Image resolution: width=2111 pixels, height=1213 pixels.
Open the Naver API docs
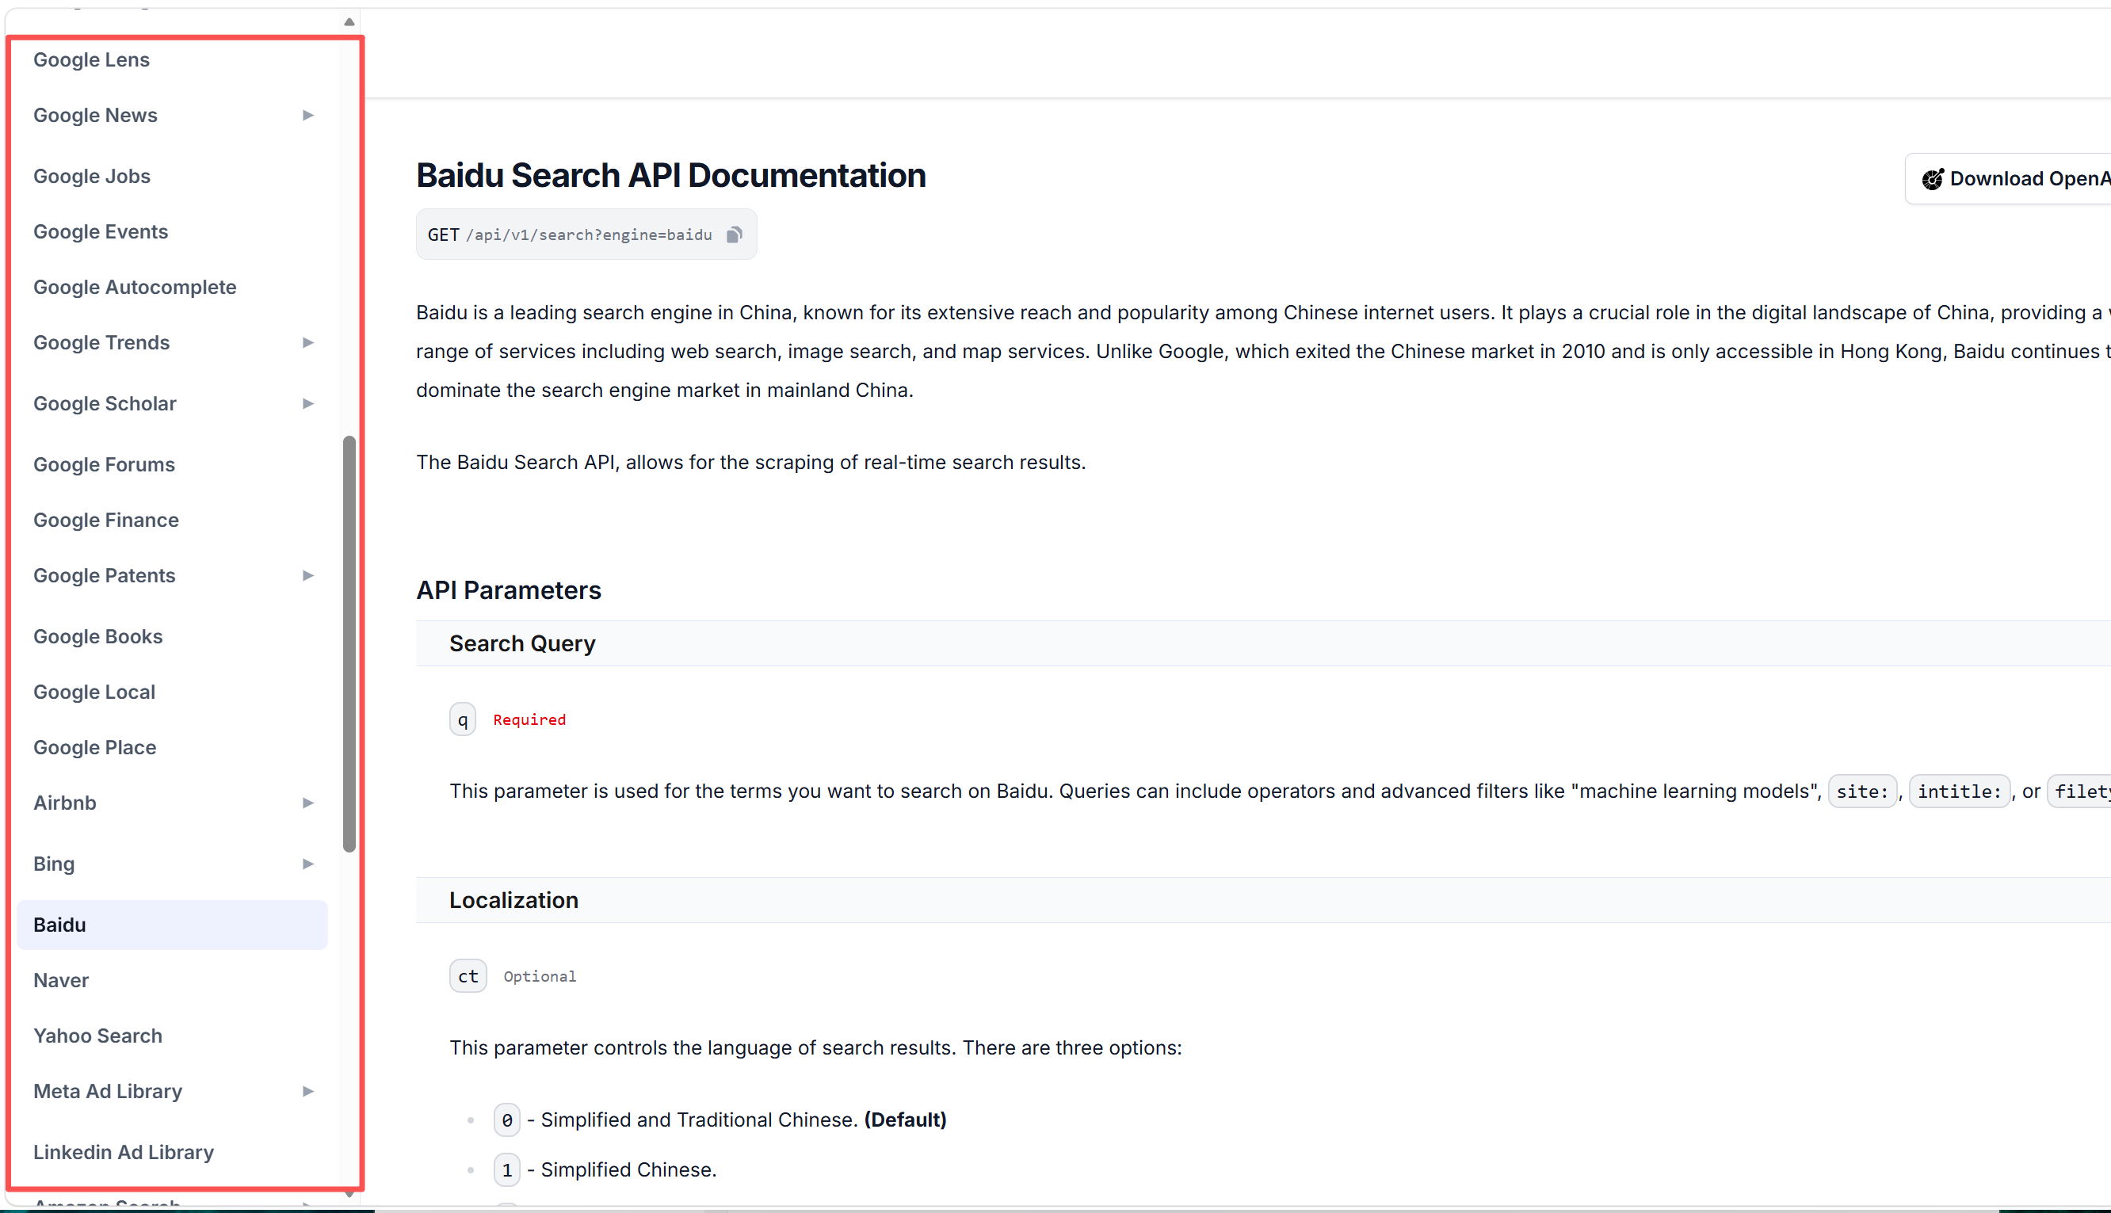pos(61,981)
